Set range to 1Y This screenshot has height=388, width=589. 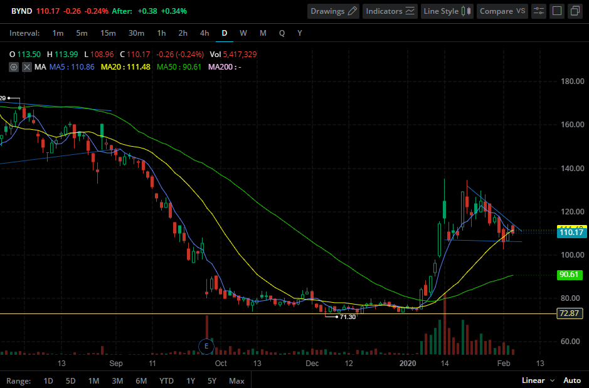coord(191,381)
